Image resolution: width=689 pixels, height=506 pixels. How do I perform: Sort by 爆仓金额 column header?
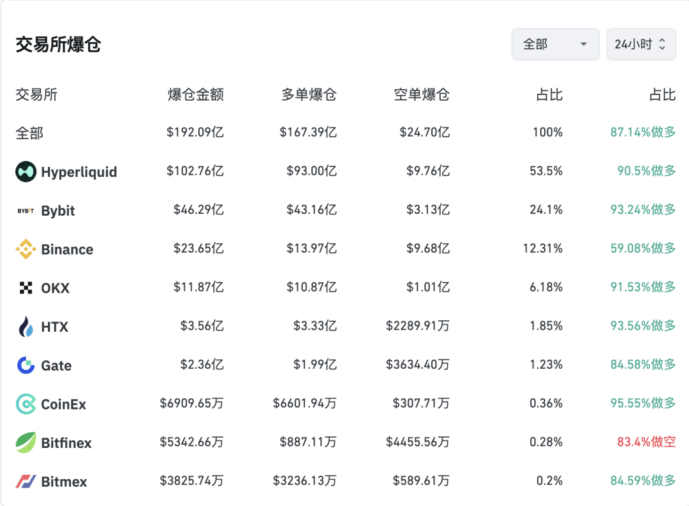pyautogui.click(x=196, y=95)
